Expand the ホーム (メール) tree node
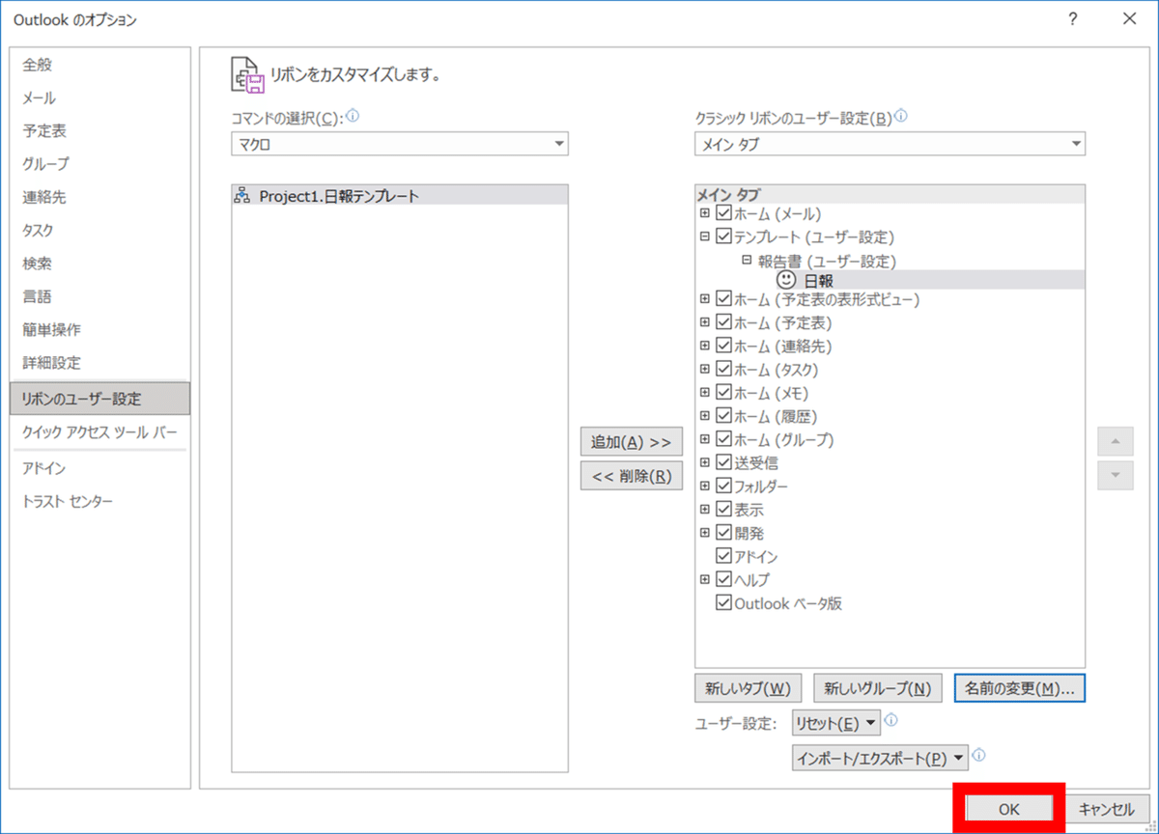The height and width of the screenshot is (834, 1159). tap(705, 214)
